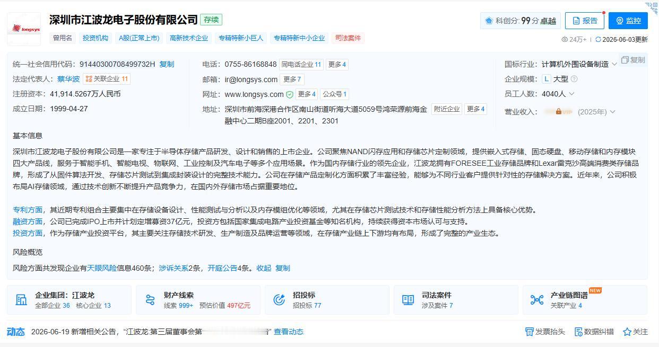659x347 pixels.
Task: Click the 司法案件 card icon
Action: coord(408,300)
